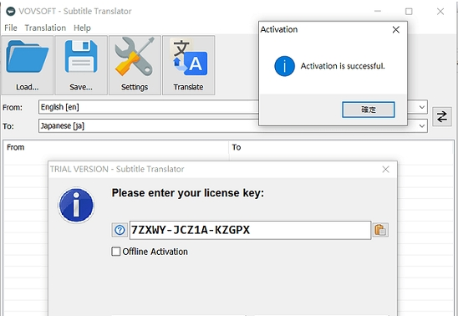Open the From combo box showing English [en]
The height and width of the screenshot is (316, 458).
pos(233,107)
